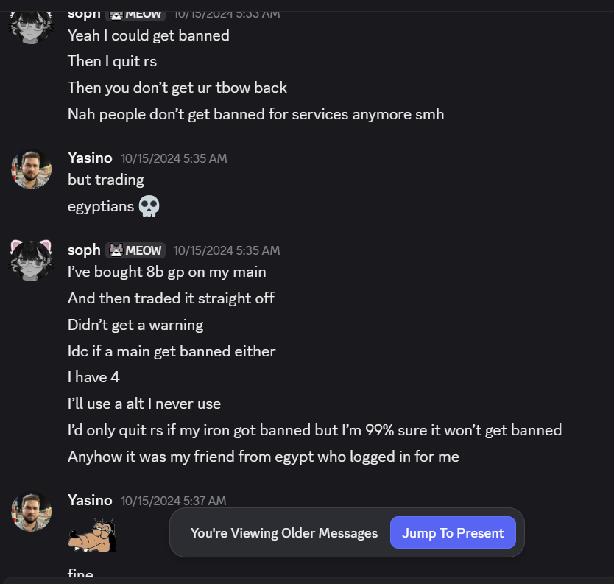Click Yasino's avatar at 5:35 AM message
The height and width of the screenshot is (584, 614).
pos(32,169)
